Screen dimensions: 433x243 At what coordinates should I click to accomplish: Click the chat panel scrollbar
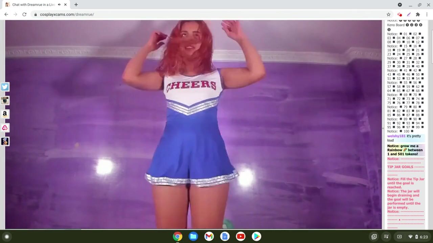point(431,41)
